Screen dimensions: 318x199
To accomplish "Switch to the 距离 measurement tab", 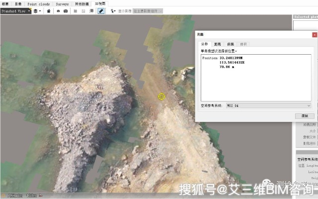I will pyautogui.click(x=218, y=44).
